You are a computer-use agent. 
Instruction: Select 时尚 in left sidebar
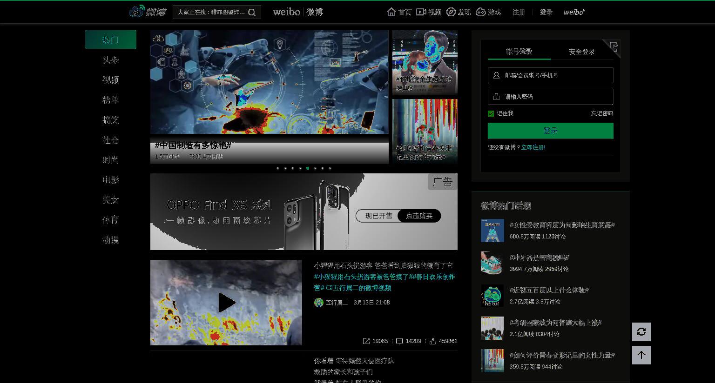click(111, 159)
